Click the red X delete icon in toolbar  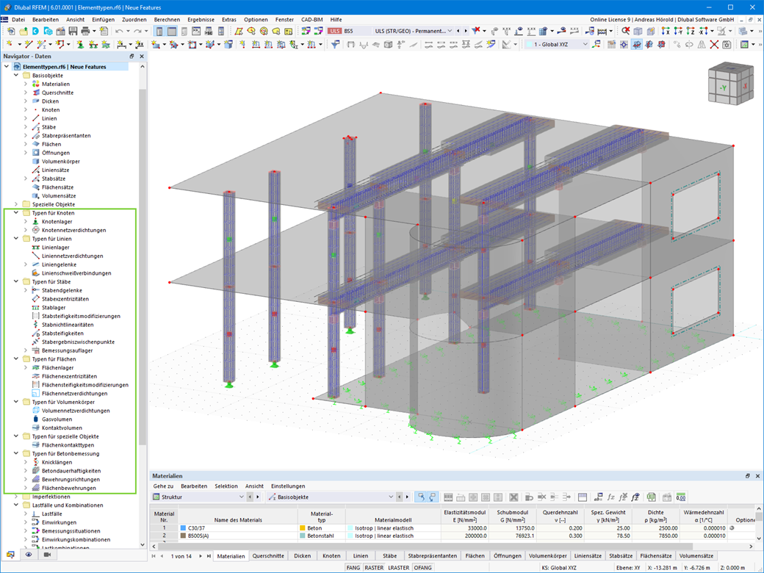714,44
